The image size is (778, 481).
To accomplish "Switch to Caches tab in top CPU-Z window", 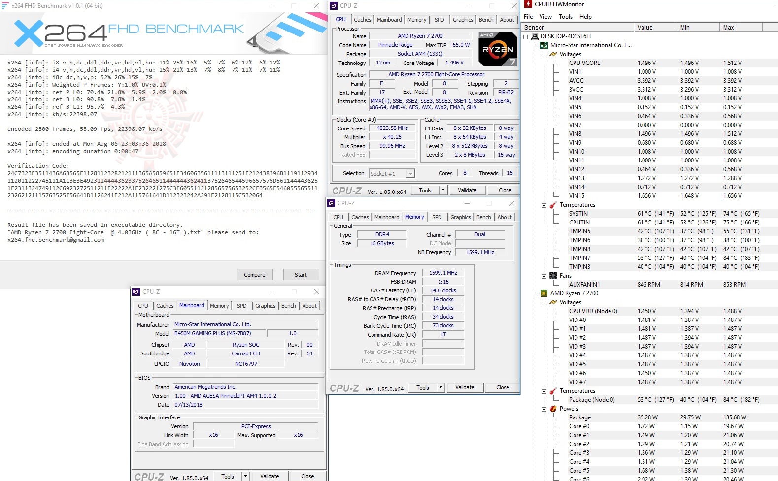I will 363,20.
